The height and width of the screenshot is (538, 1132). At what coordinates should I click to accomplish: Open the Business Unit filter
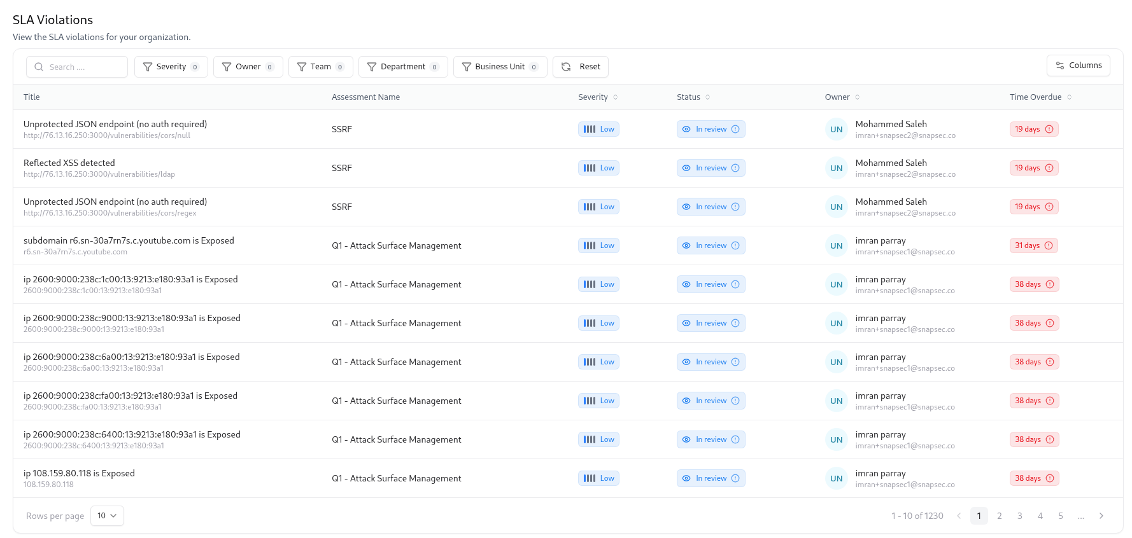(500, 67)
